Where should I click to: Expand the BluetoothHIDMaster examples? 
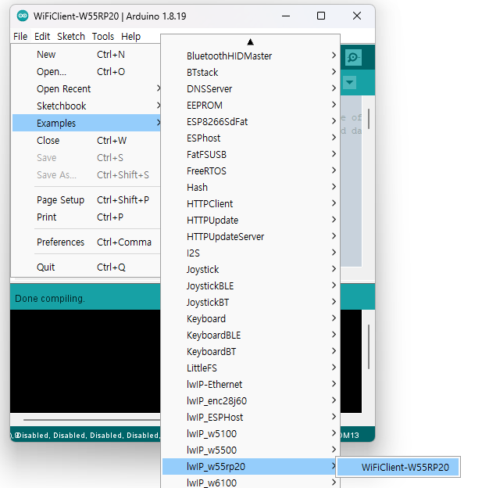click(x=251, y=56)
